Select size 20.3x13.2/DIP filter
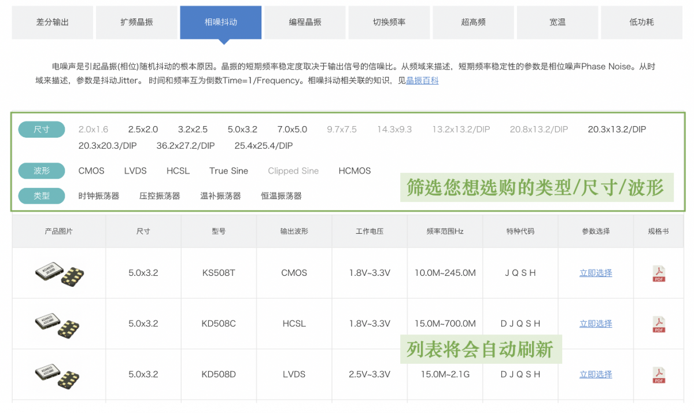This screenshot has height=413, width=694. 617,130
